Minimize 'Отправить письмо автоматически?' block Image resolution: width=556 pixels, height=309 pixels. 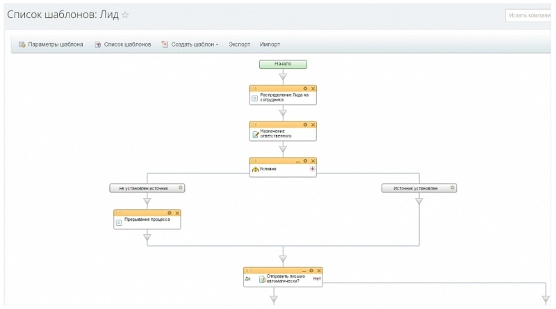(x=303, y=270)
